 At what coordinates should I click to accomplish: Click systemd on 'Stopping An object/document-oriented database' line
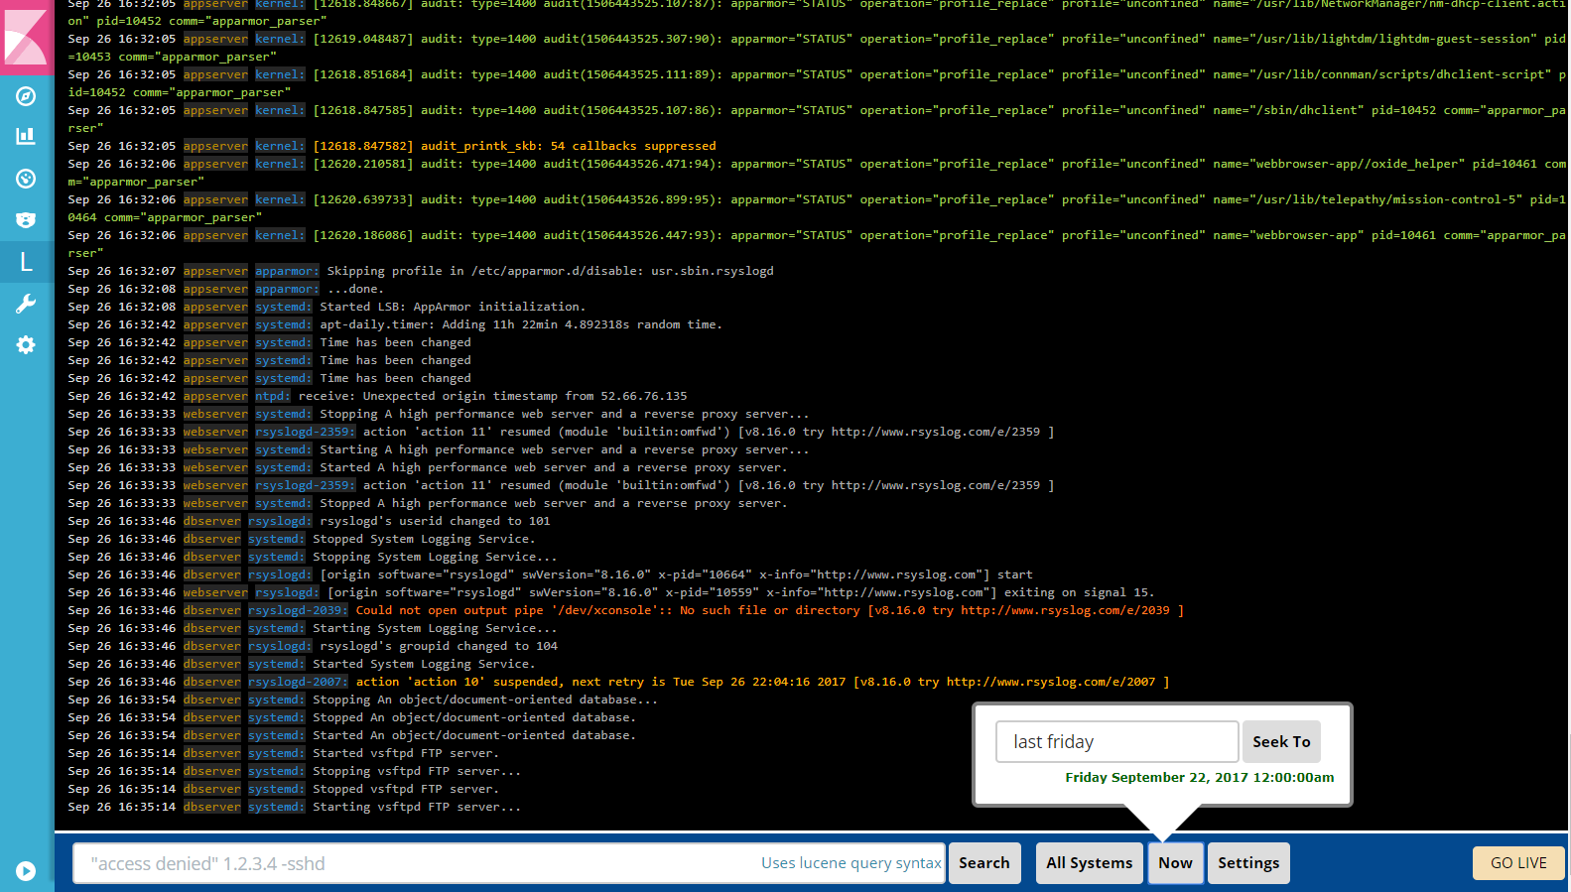[276, 700]
